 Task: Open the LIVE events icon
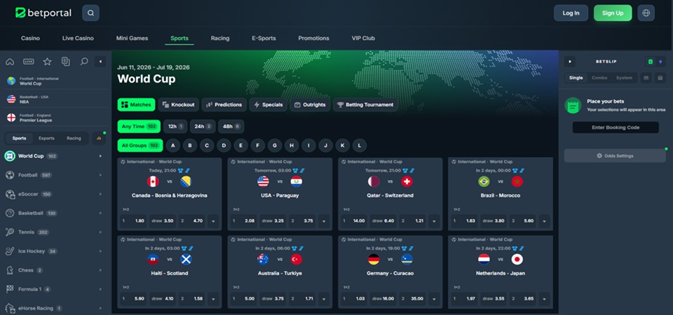29,62
